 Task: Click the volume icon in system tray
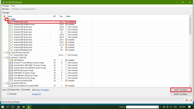tap(171, 107)
